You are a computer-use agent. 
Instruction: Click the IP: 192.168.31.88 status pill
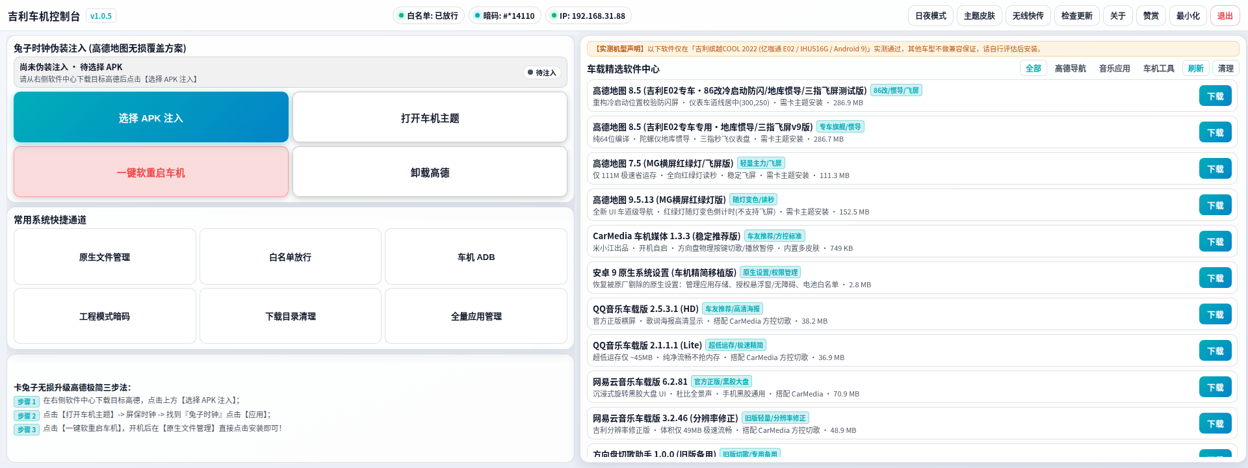pyautogui.click(x=588, y=16)
